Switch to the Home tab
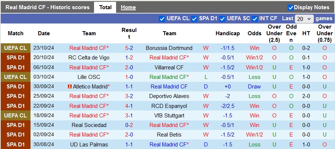This screenshot has height=149, width=335. (x=128, y=7)
